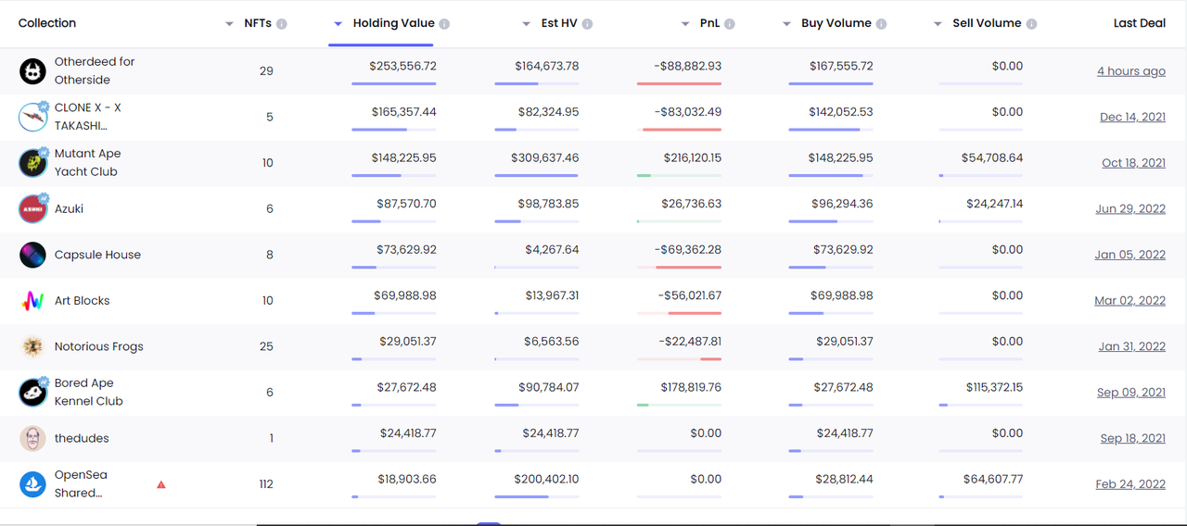Click the Otherdeed for Otherside collection icon
The width and height of the screenshot is (1187, 526).
(x=32, y=70)
